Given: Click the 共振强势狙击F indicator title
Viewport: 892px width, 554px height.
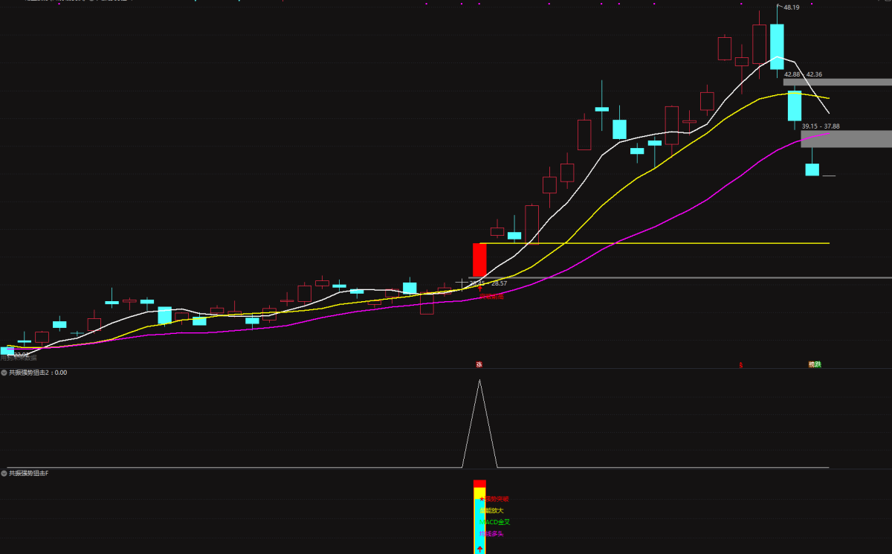Looking at the screenshot, I should (x=28, y=473).
